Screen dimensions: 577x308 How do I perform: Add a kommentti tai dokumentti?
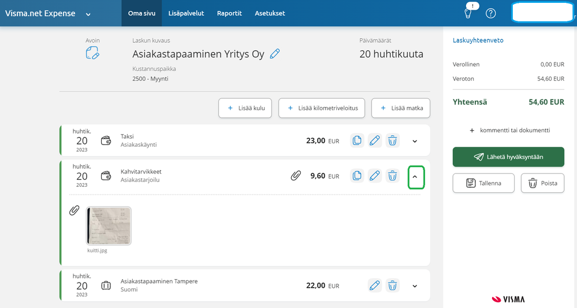pyautogui.click(x=508, y=131)
